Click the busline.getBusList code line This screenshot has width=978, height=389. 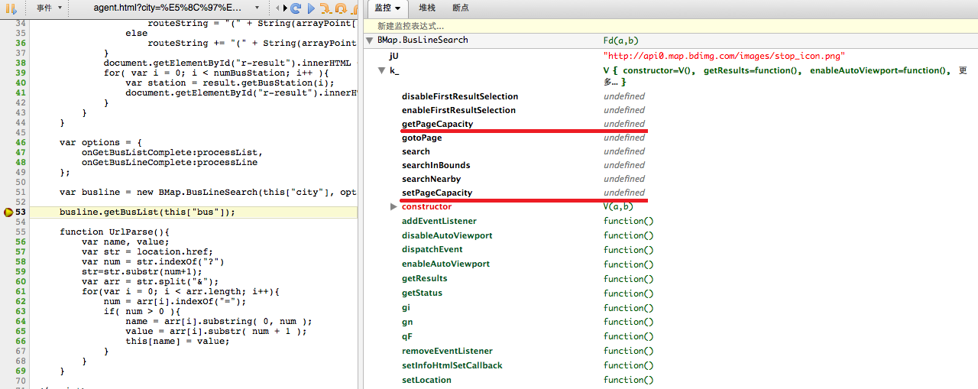click(x=147, y=212)
